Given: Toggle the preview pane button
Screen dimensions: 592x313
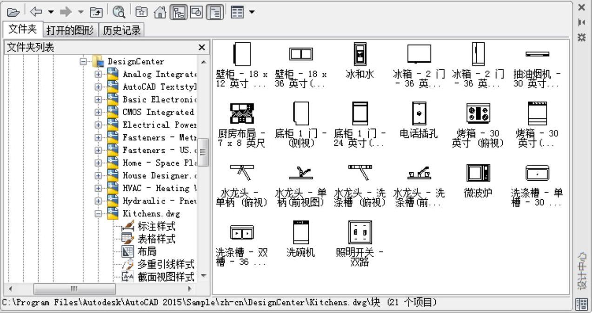Looking at the screenshot, I should pyautogui.click(x=197, y=11).
